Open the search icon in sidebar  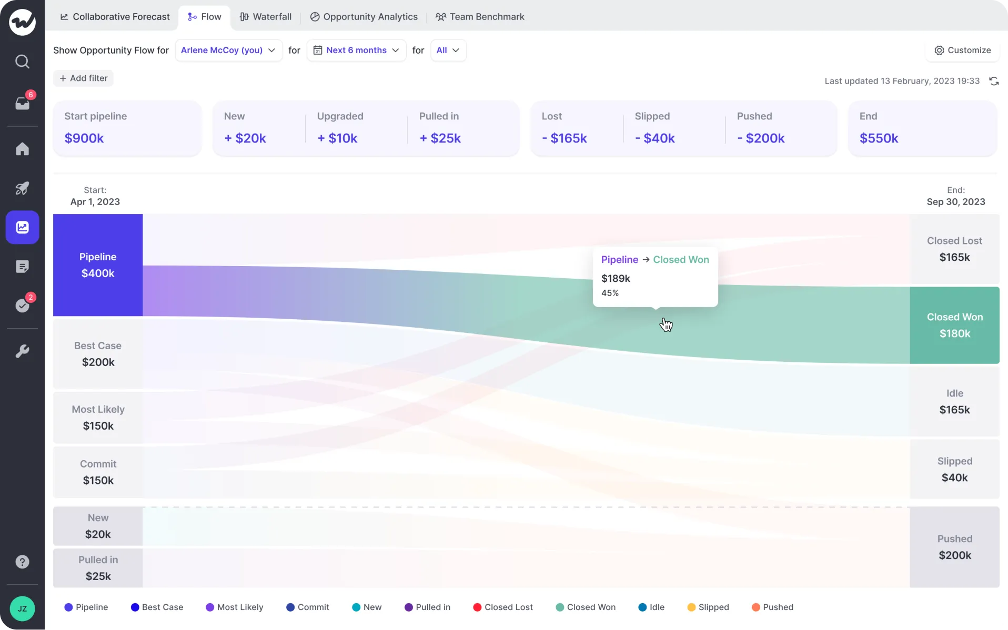point(23,62)
